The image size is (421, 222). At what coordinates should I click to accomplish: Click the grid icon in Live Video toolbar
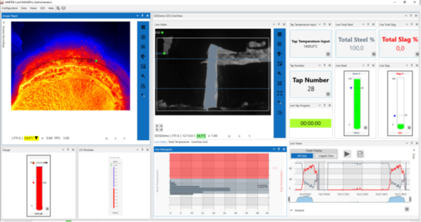[280, 44]
